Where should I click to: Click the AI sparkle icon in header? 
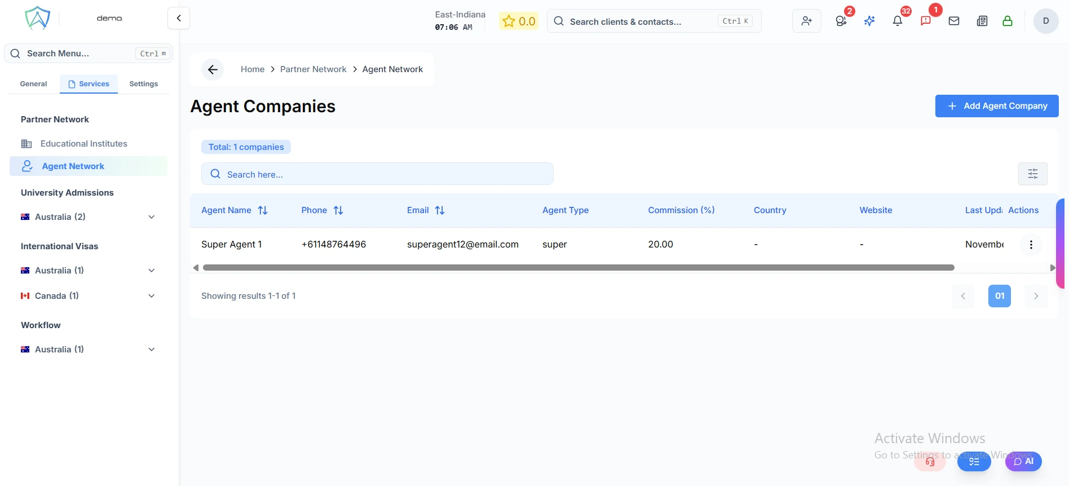click(x=869, y=21)
